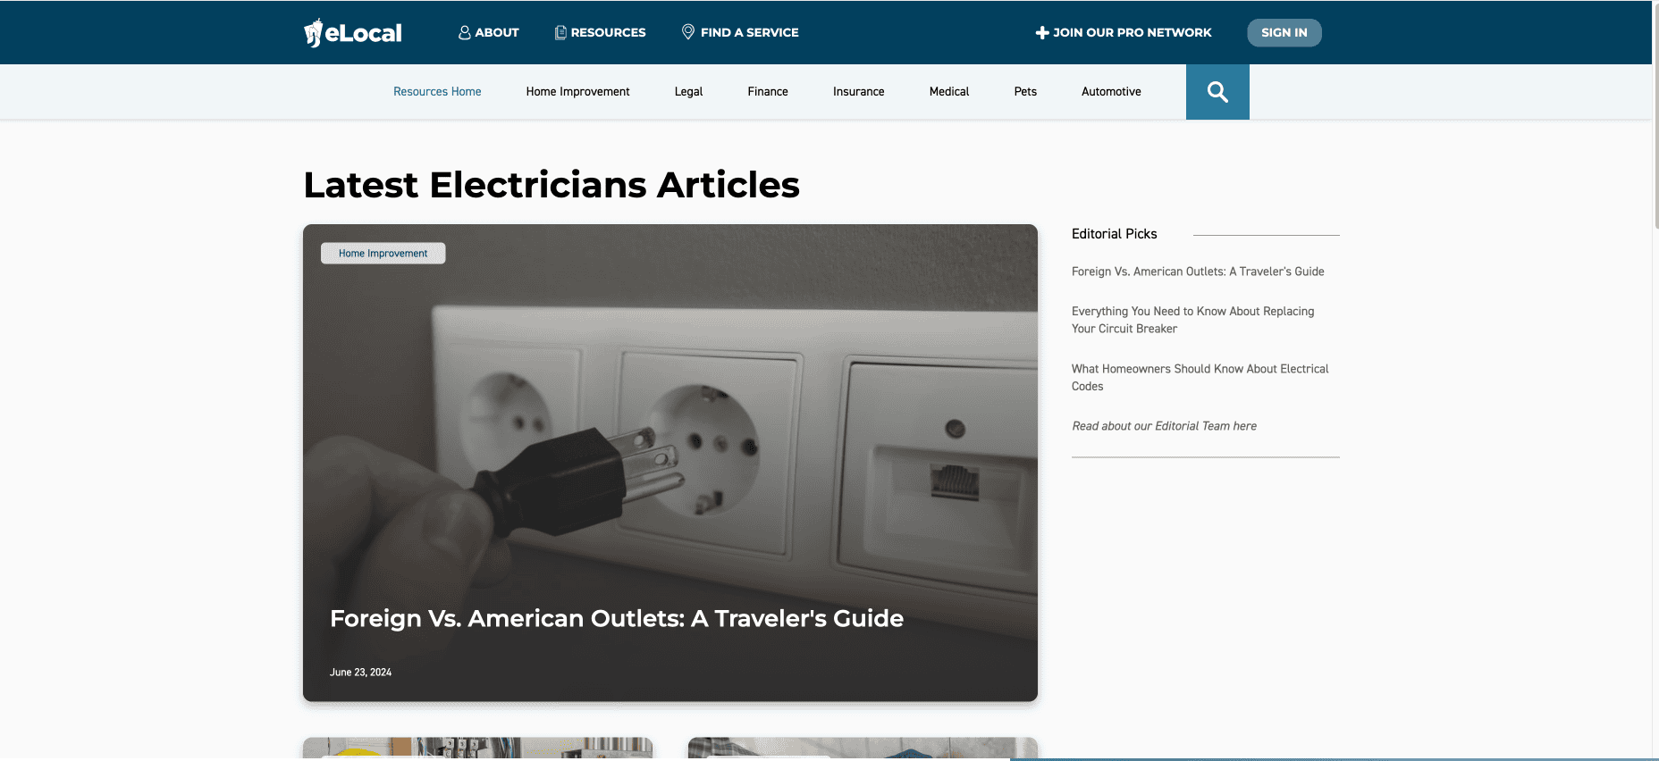Select the Finance category
This screenshot has width=1659, height=761.
point(768,92)
